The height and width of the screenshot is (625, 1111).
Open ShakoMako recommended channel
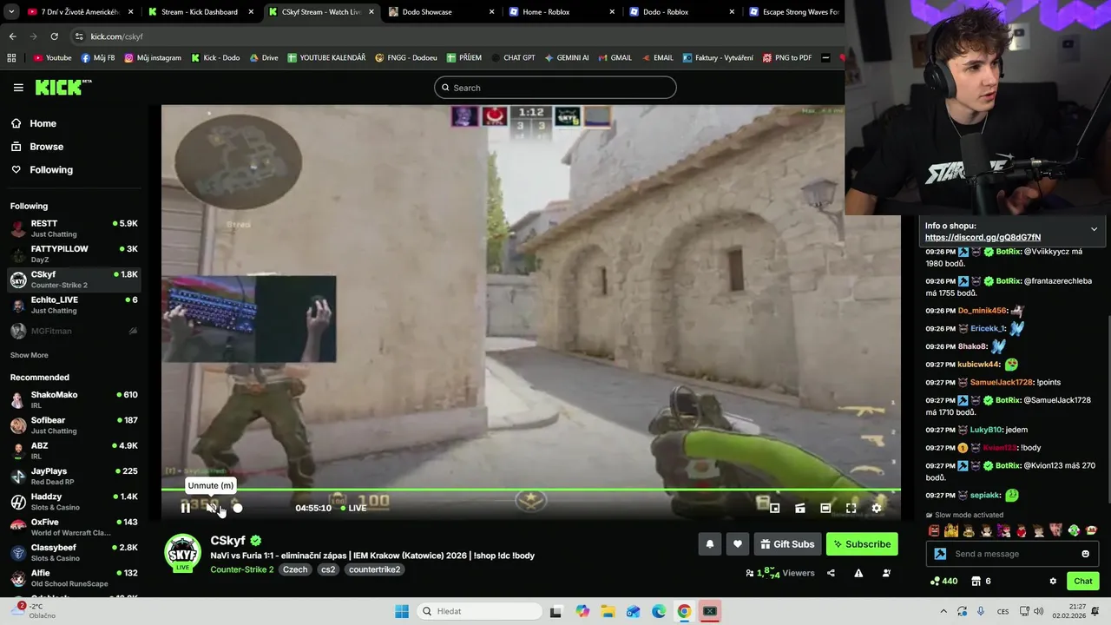pyautogui.click(x=74, y=399)
